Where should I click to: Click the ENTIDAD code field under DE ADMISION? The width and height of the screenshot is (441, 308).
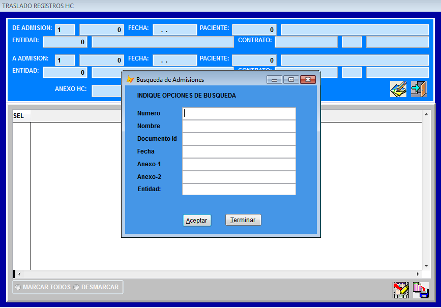pyautogui.click(x=65, y=42)
